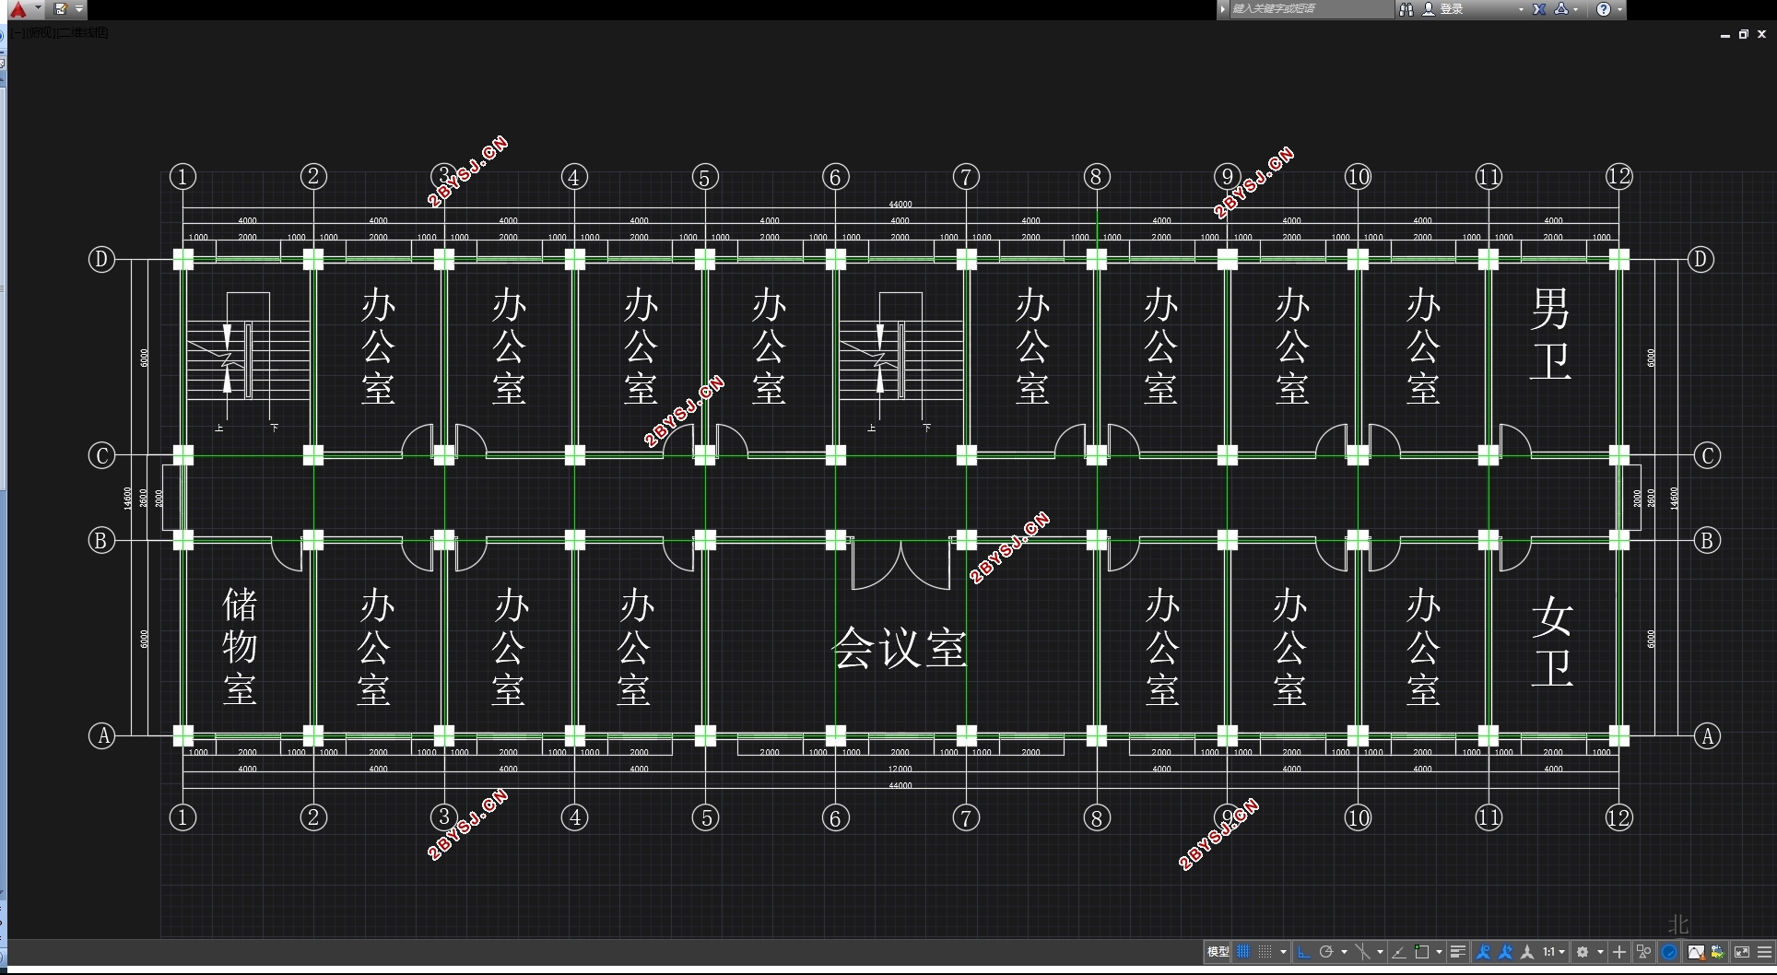Image resolution: width=1777 pixels, height=975 pixels.
Task: Expand the 登录 account dropdown arrow
Action: click(1521, 9)
